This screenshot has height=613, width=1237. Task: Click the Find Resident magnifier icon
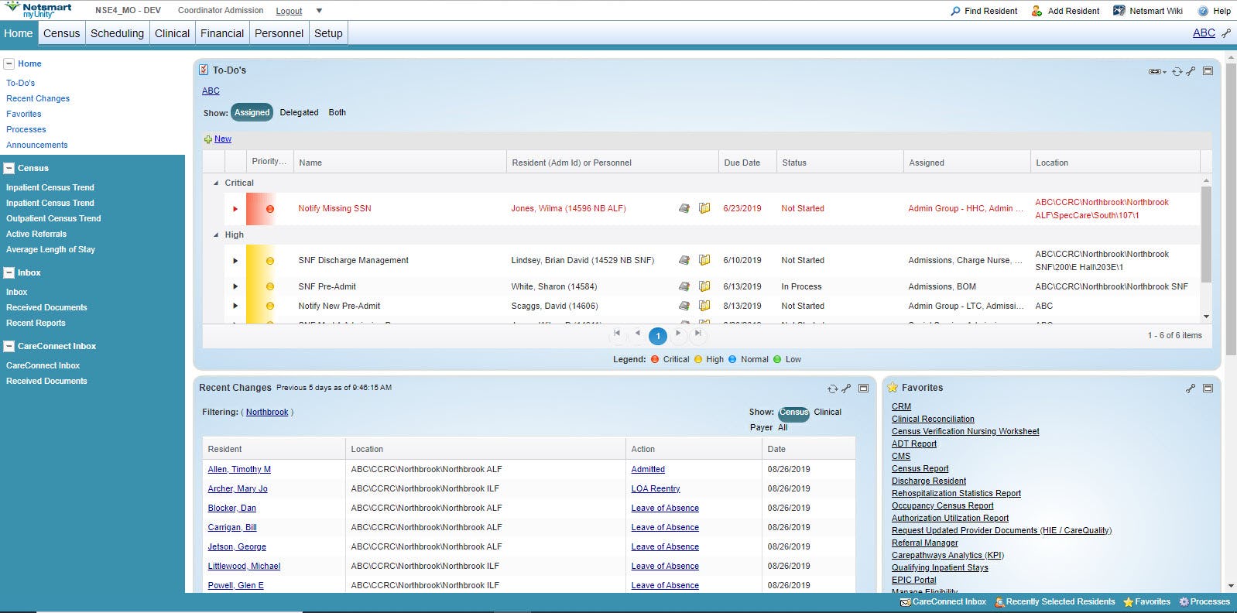point(955,11)
